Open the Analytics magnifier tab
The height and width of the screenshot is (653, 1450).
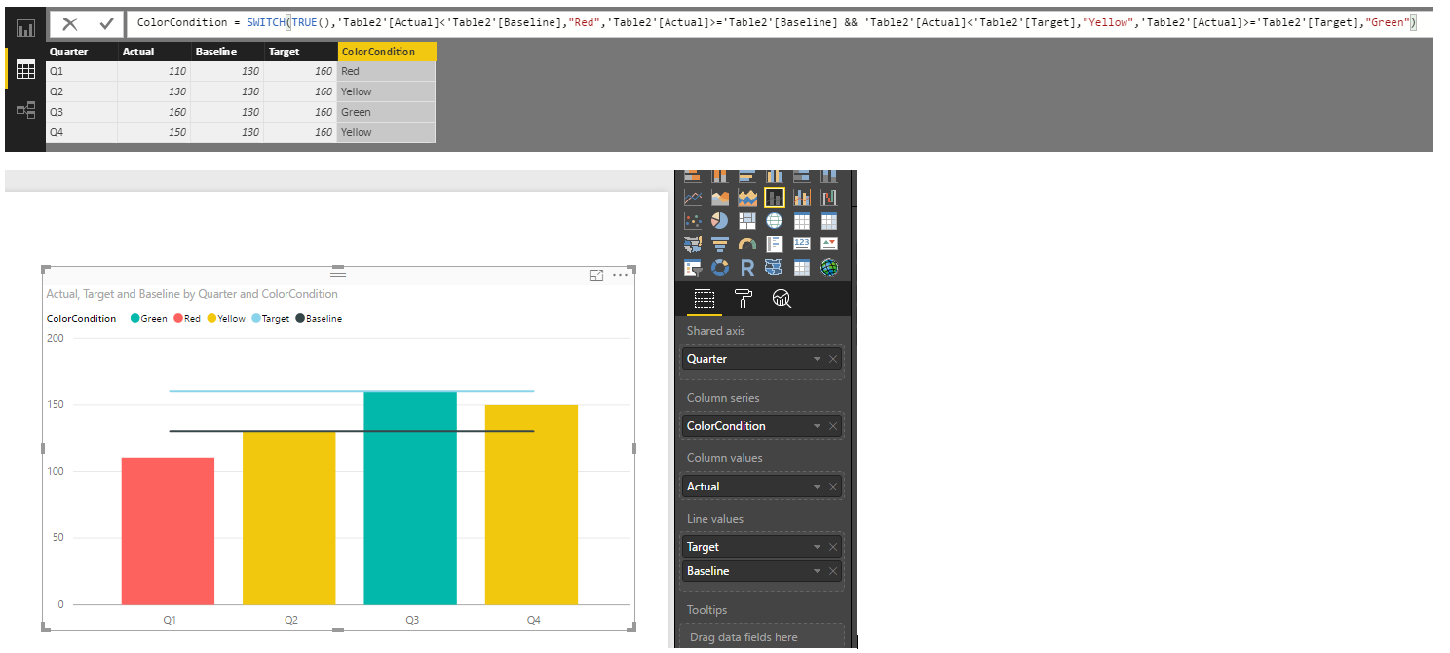pyautogui.click(x=782, y=299)
